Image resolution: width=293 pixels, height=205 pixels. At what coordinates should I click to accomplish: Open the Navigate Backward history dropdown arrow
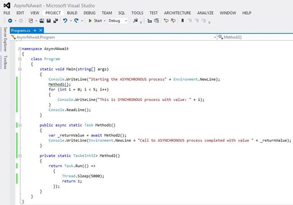pos(15,21)
